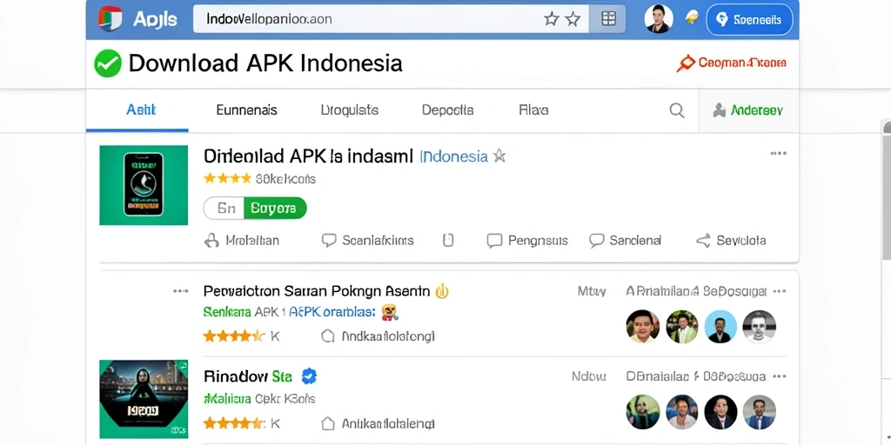Open the grid icon in address bar
The height and width of the screenshot is (445, 891).
tap(608, 19)
